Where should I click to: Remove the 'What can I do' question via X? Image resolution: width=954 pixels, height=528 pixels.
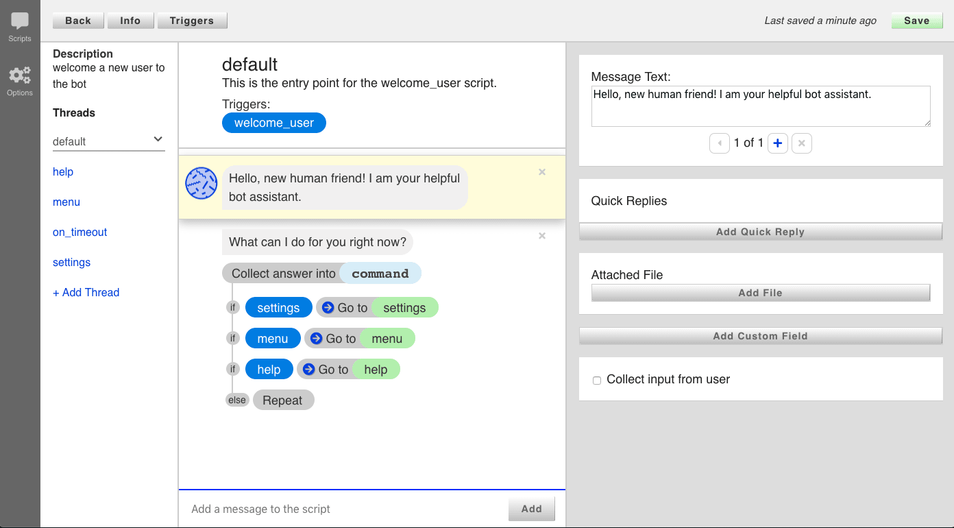click(x=541, y=236)
